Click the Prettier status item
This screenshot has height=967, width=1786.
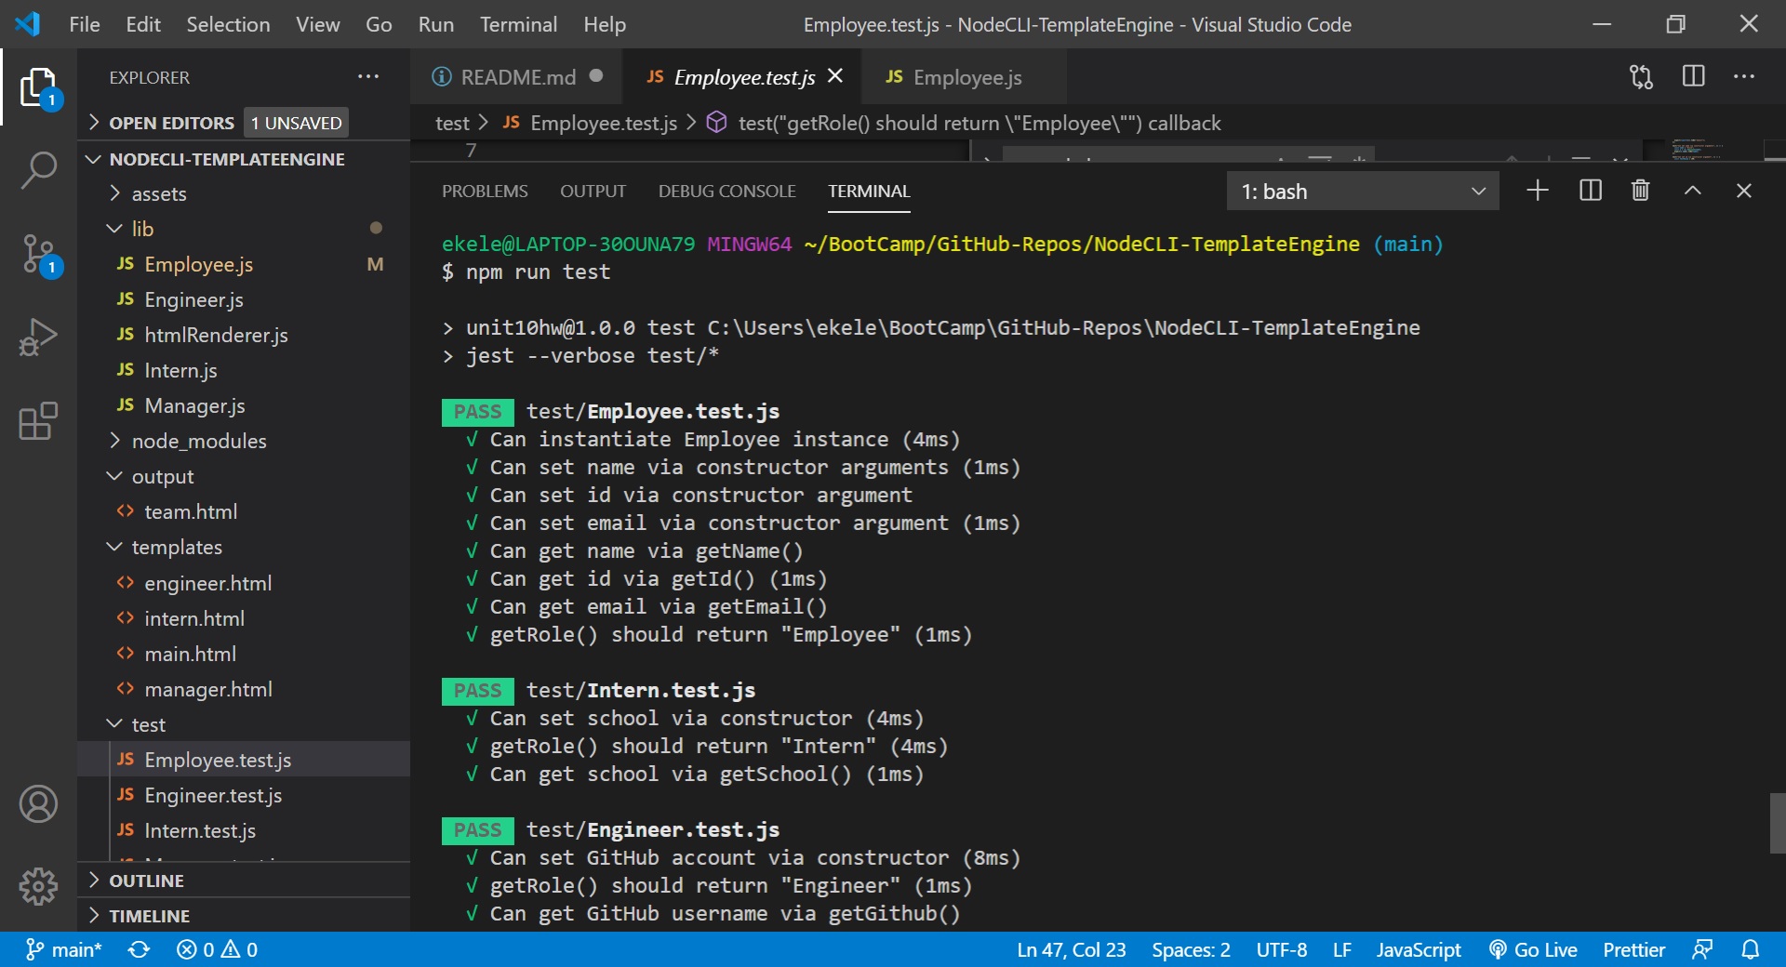(1633, 949)
